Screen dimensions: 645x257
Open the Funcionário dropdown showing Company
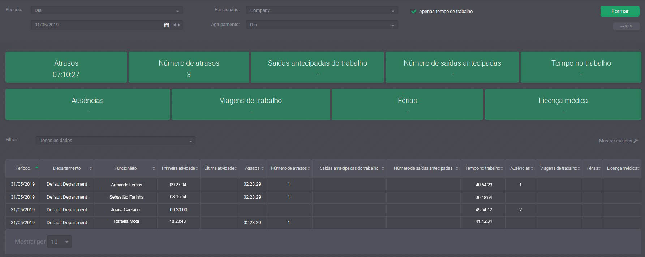point(322,10)
